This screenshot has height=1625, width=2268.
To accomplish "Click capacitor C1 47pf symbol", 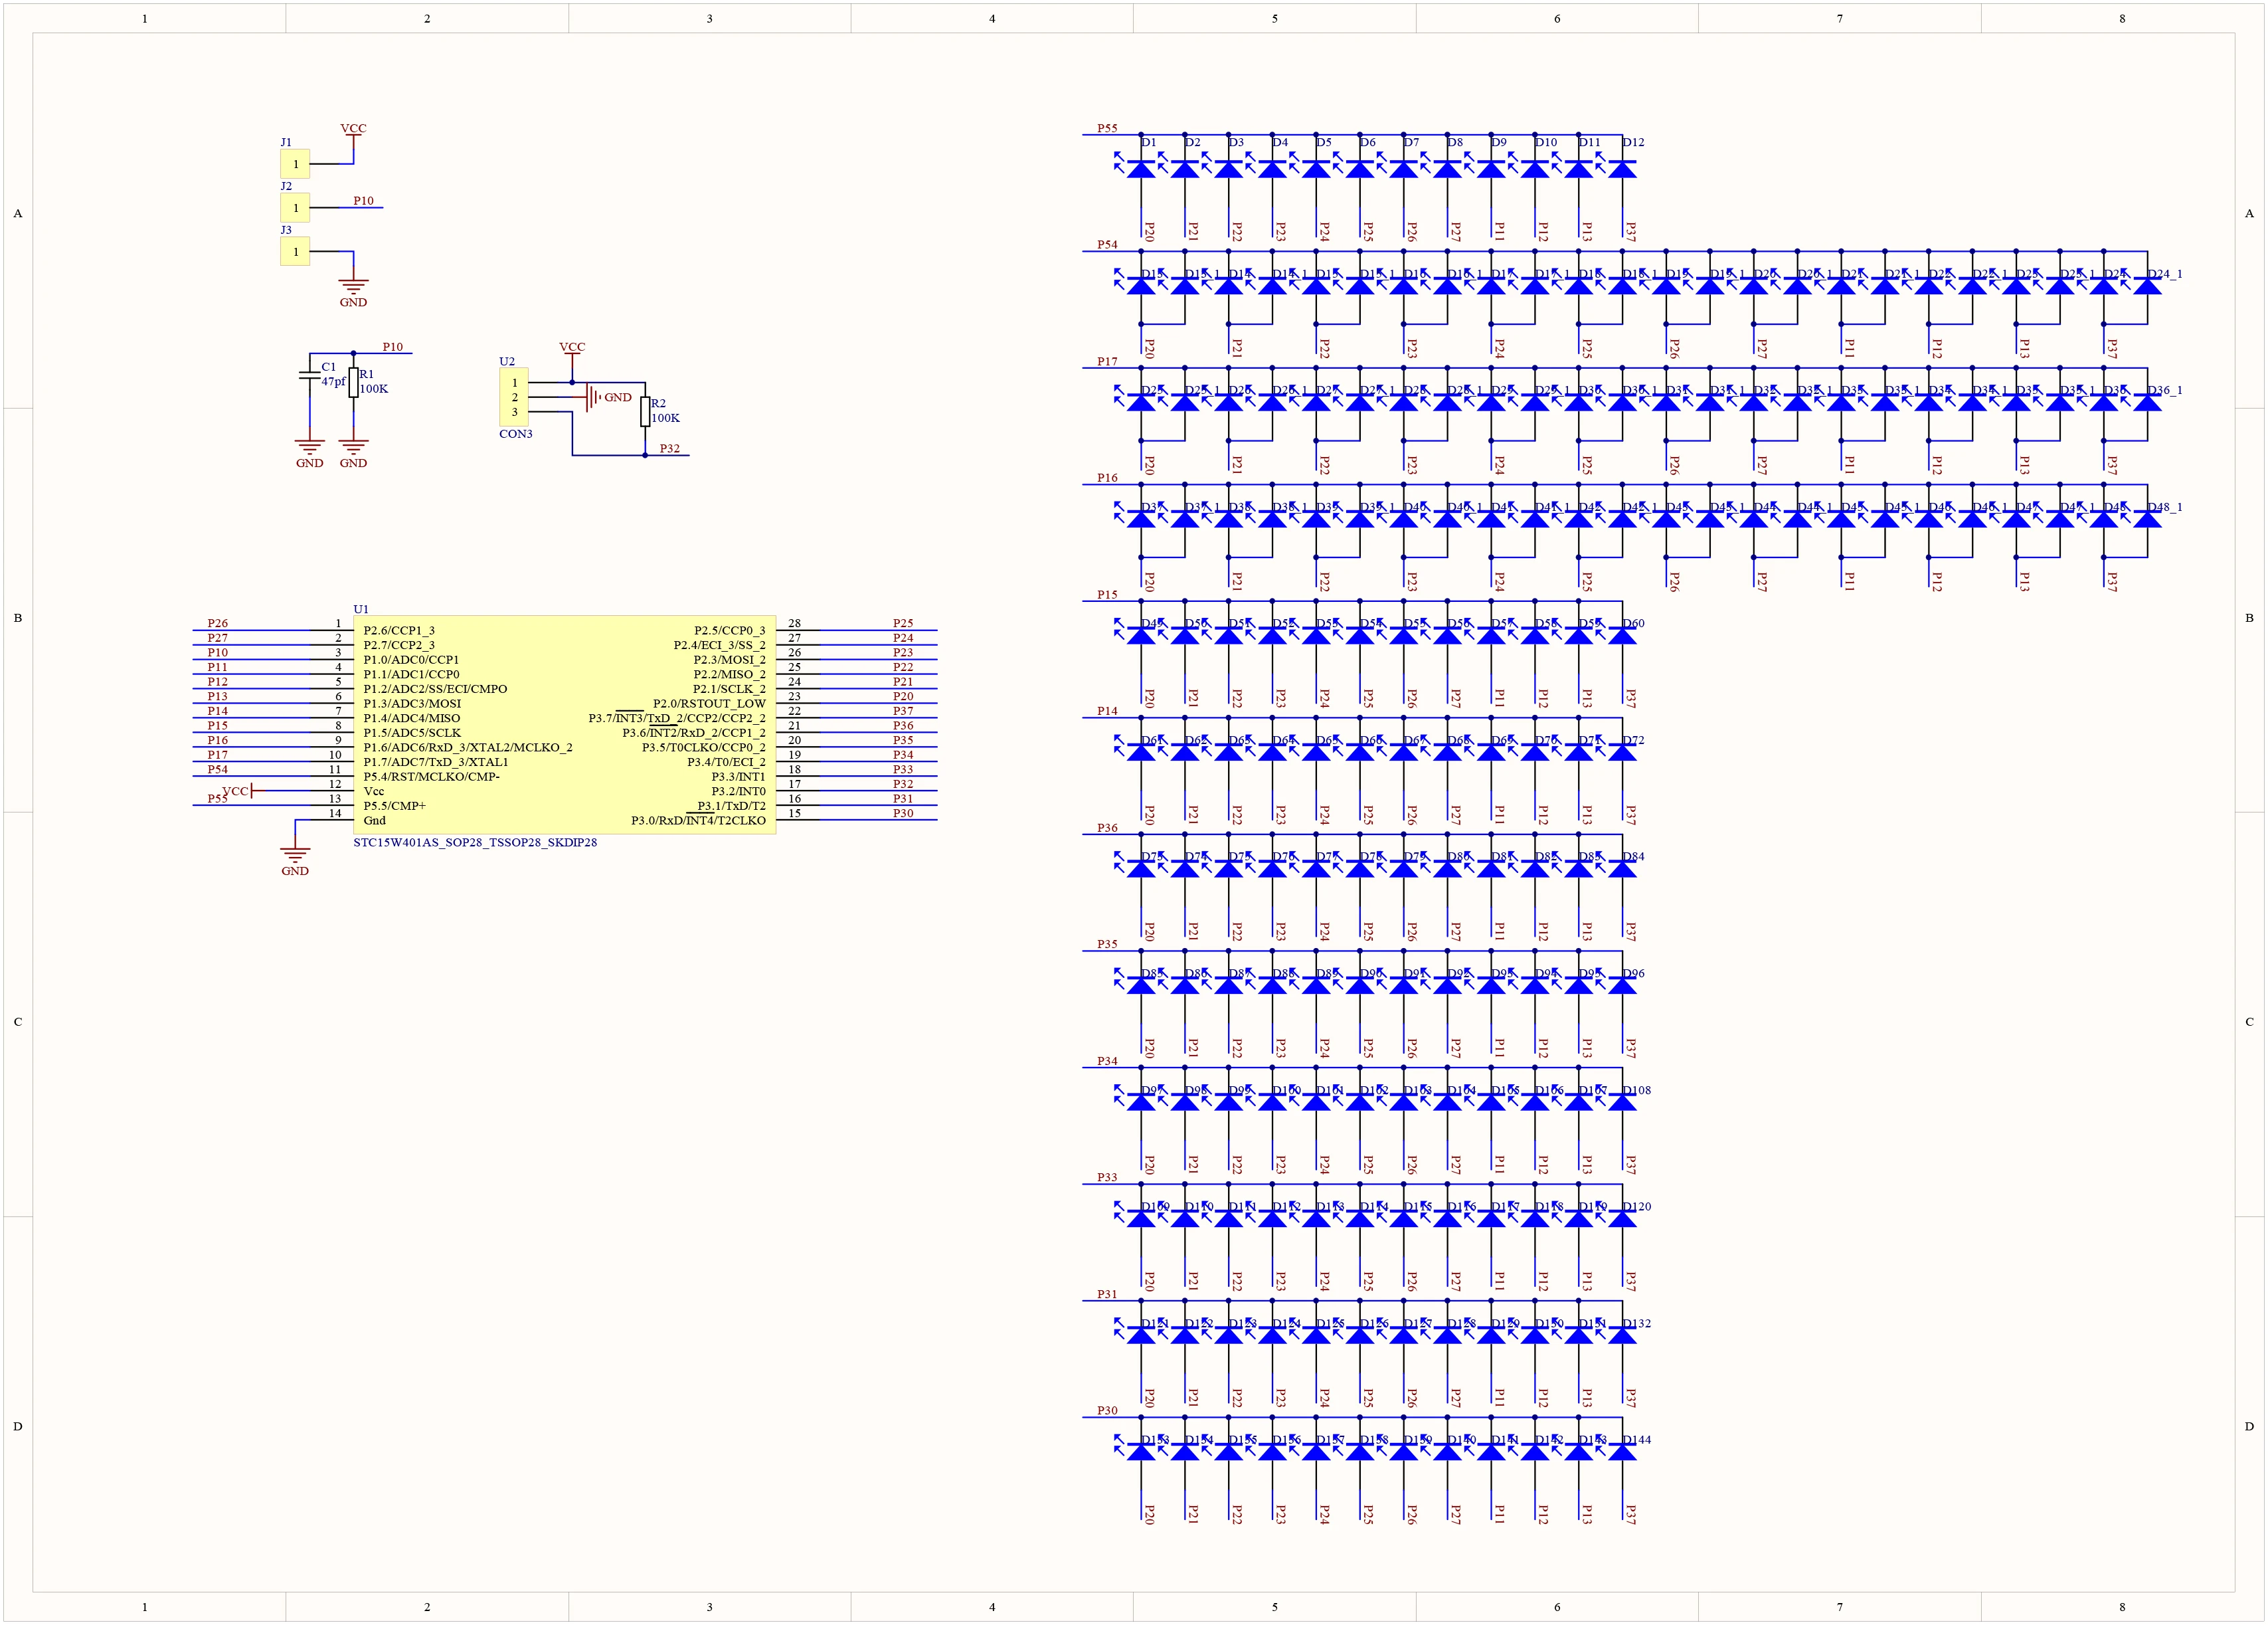I will [309, 376].
